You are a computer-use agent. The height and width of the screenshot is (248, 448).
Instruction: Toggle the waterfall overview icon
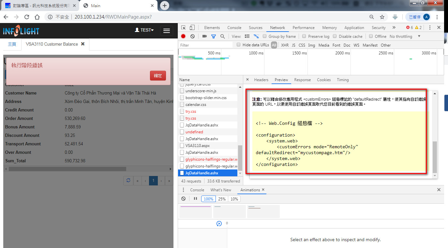256,36
